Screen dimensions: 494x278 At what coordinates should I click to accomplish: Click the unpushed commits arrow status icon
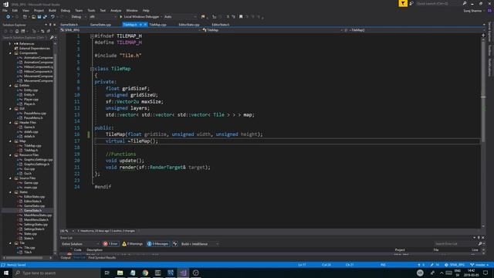[421, 265]
